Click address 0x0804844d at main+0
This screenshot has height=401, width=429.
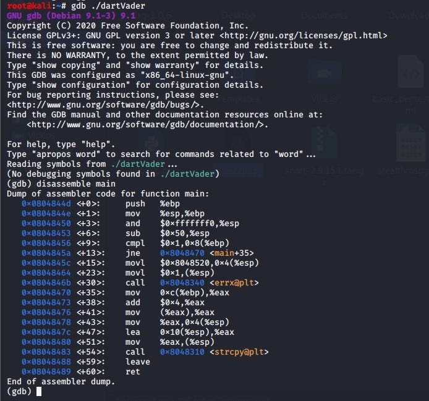[x=46, y=203]
